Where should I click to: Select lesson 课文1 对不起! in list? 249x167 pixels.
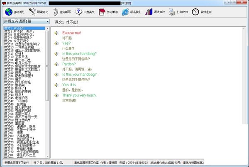(24, 28)
